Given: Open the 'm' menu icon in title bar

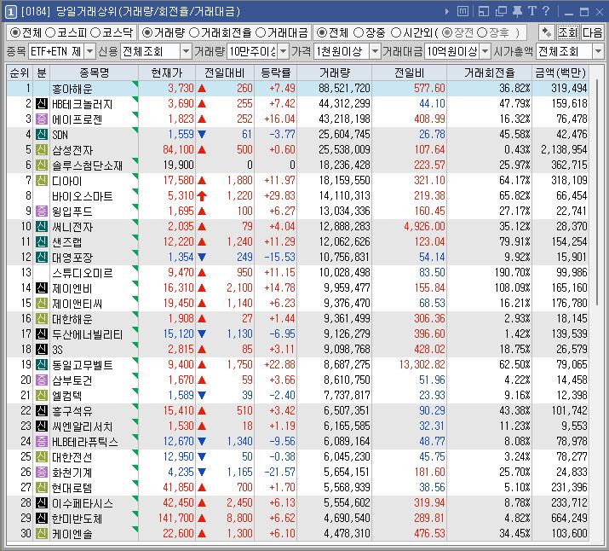Looking at the screenshot, I should (462, 12).
